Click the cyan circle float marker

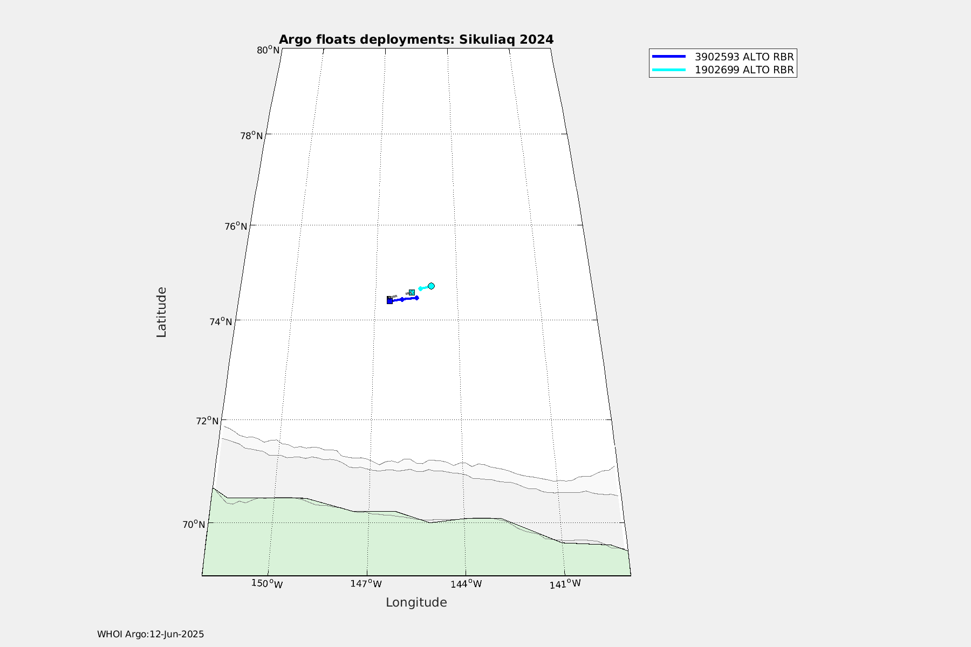coord(431,286)
